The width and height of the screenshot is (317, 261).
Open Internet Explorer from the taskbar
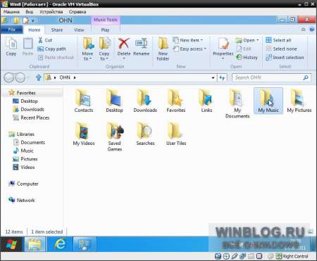[60, 244]
